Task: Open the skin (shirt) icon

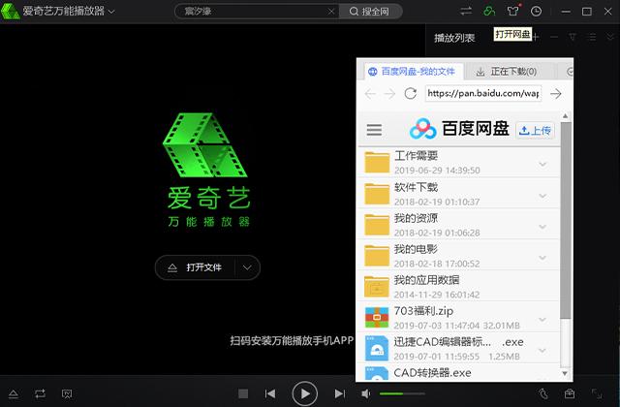Action: (x=512, y=11)
